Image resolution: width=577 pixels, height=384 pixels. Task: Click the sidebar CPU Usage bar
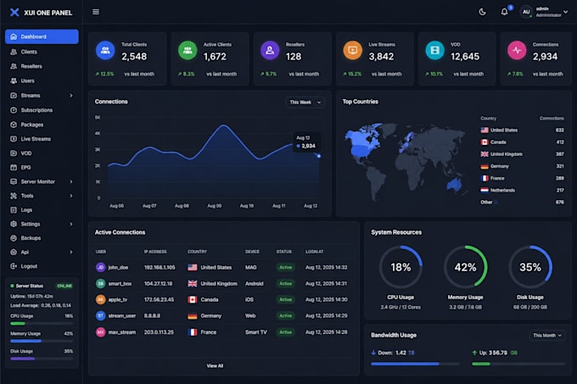pyautogui.click(x=42, y=323)
